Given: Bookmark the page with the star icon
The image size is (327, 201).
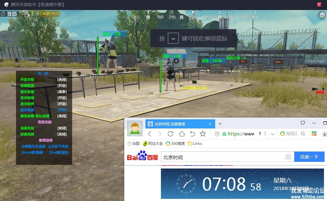Looking at the screenshot, I should click(x=203, y=134).
